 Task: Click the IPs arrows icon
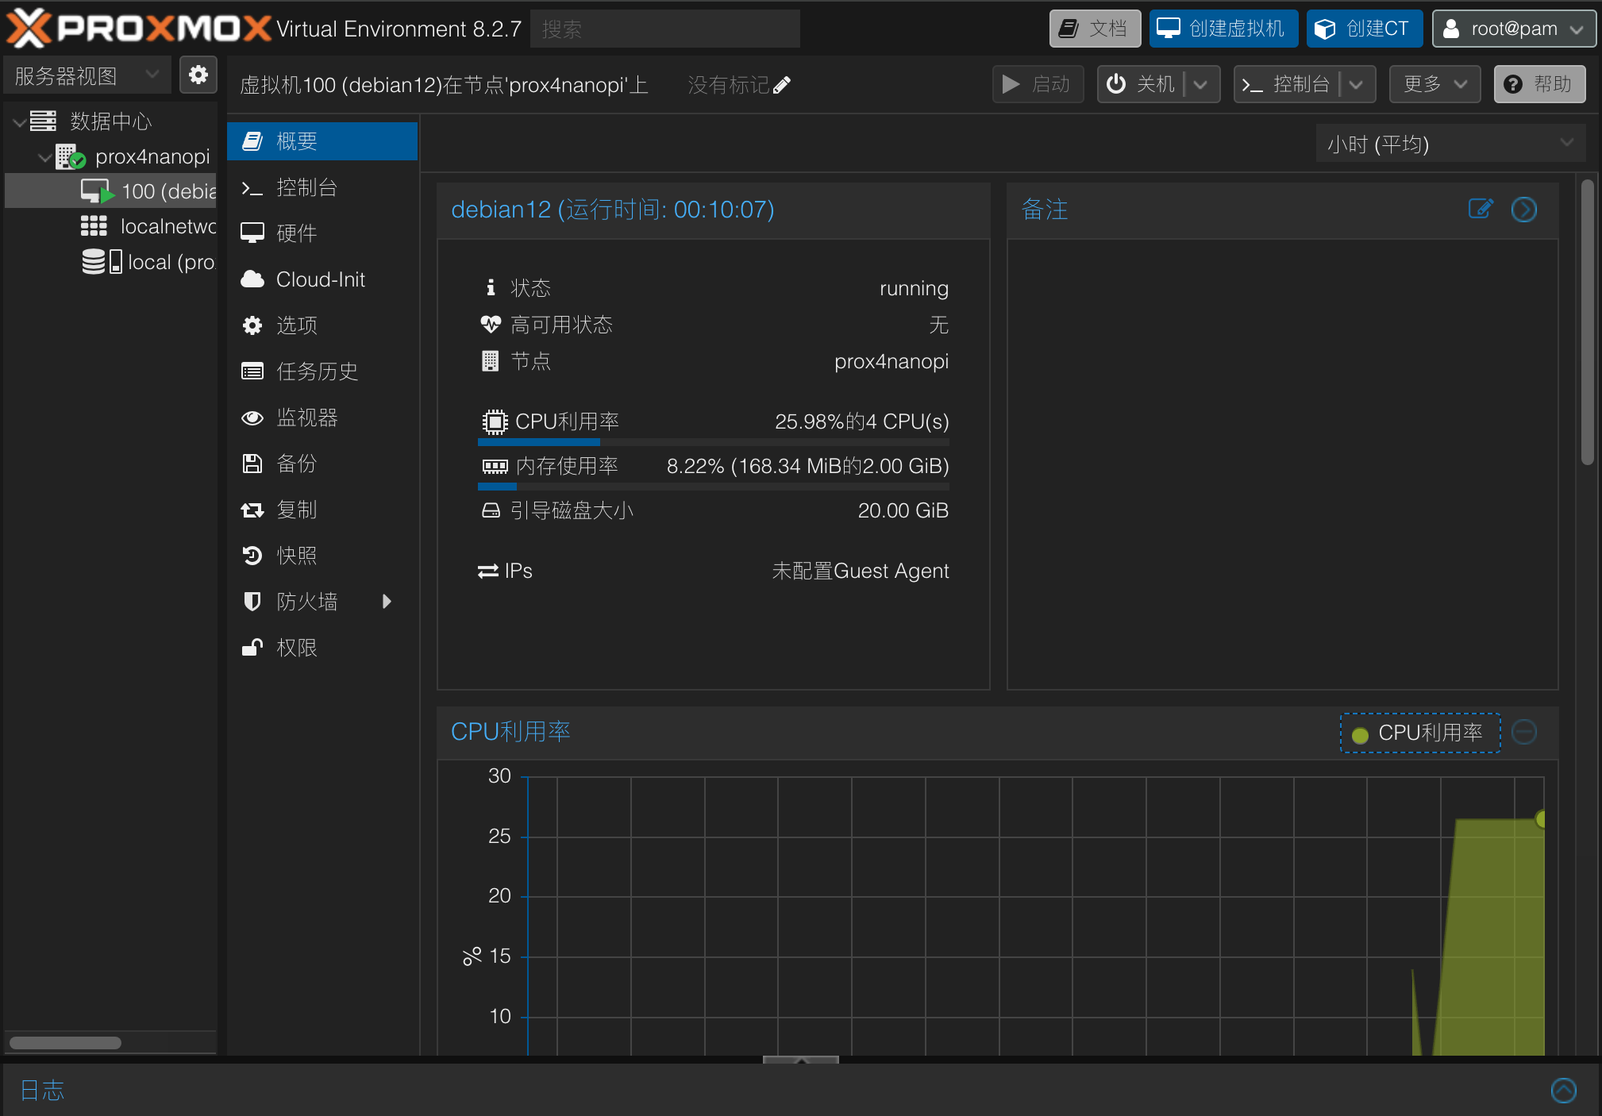[488, 571]
